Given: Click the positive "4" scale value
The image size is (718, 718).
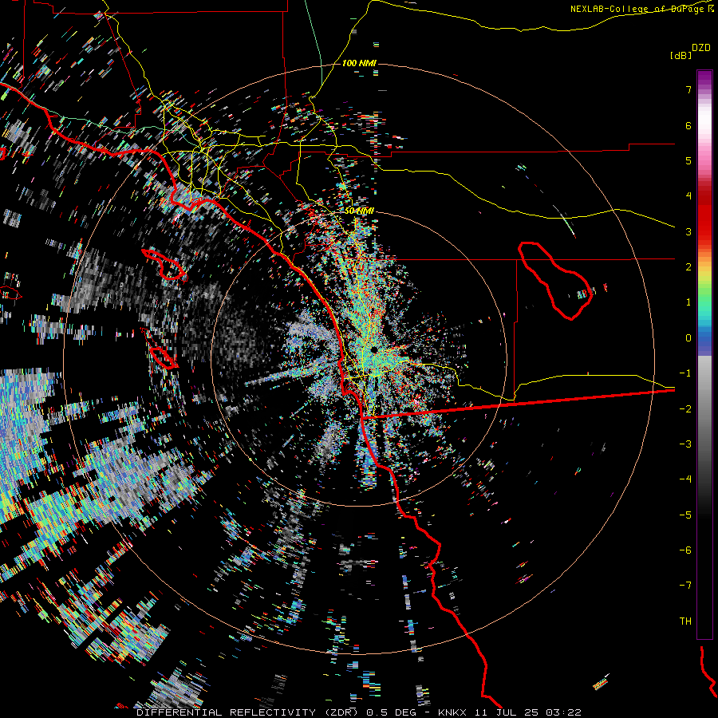Looking at the screenshot, I should tap(688, 196).
